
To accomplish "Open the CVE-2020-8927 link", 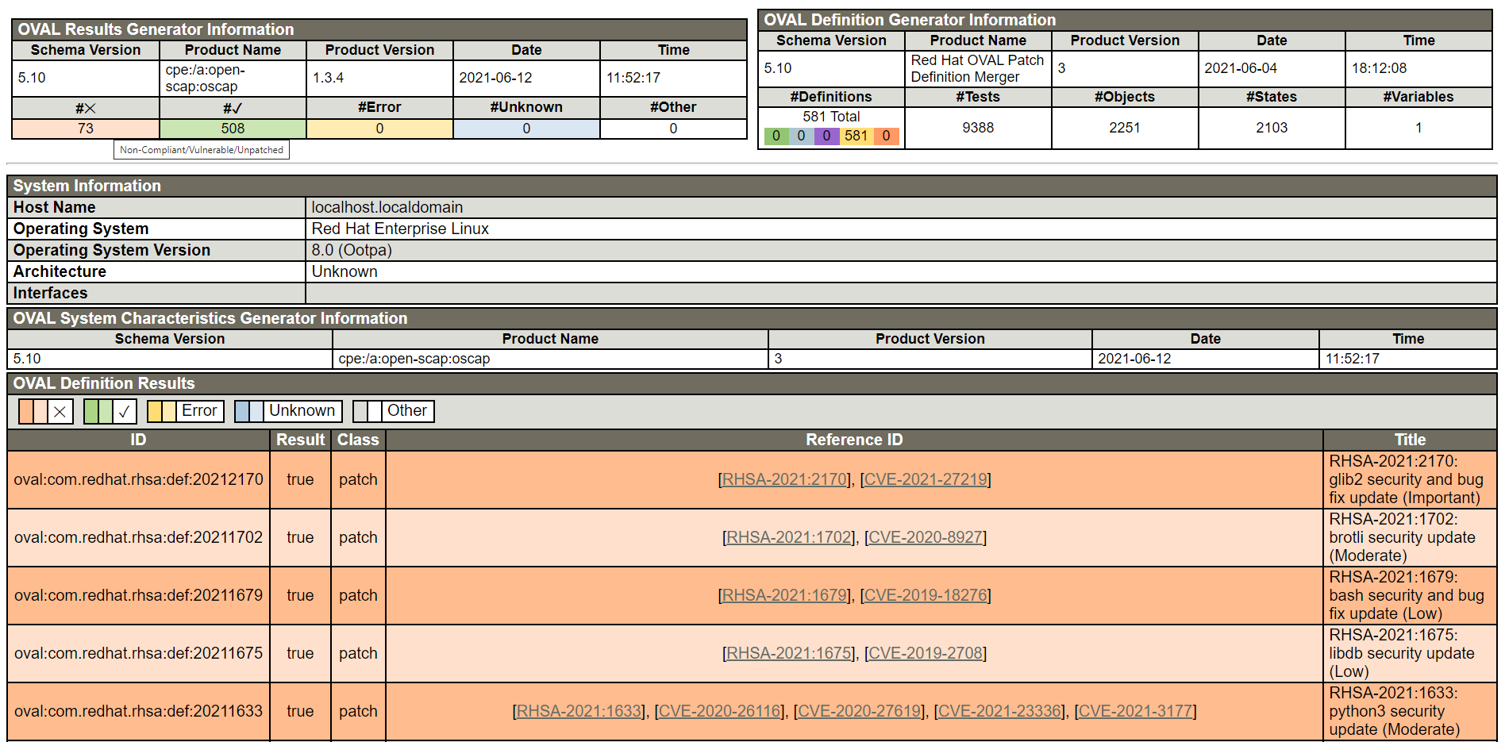I will tap(926, 537).
